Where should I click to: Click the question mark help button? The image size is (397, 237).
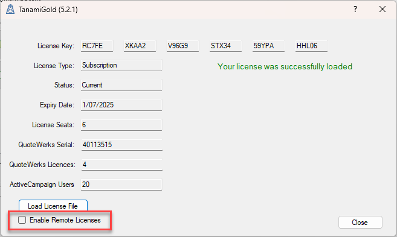tap(355, 10)
